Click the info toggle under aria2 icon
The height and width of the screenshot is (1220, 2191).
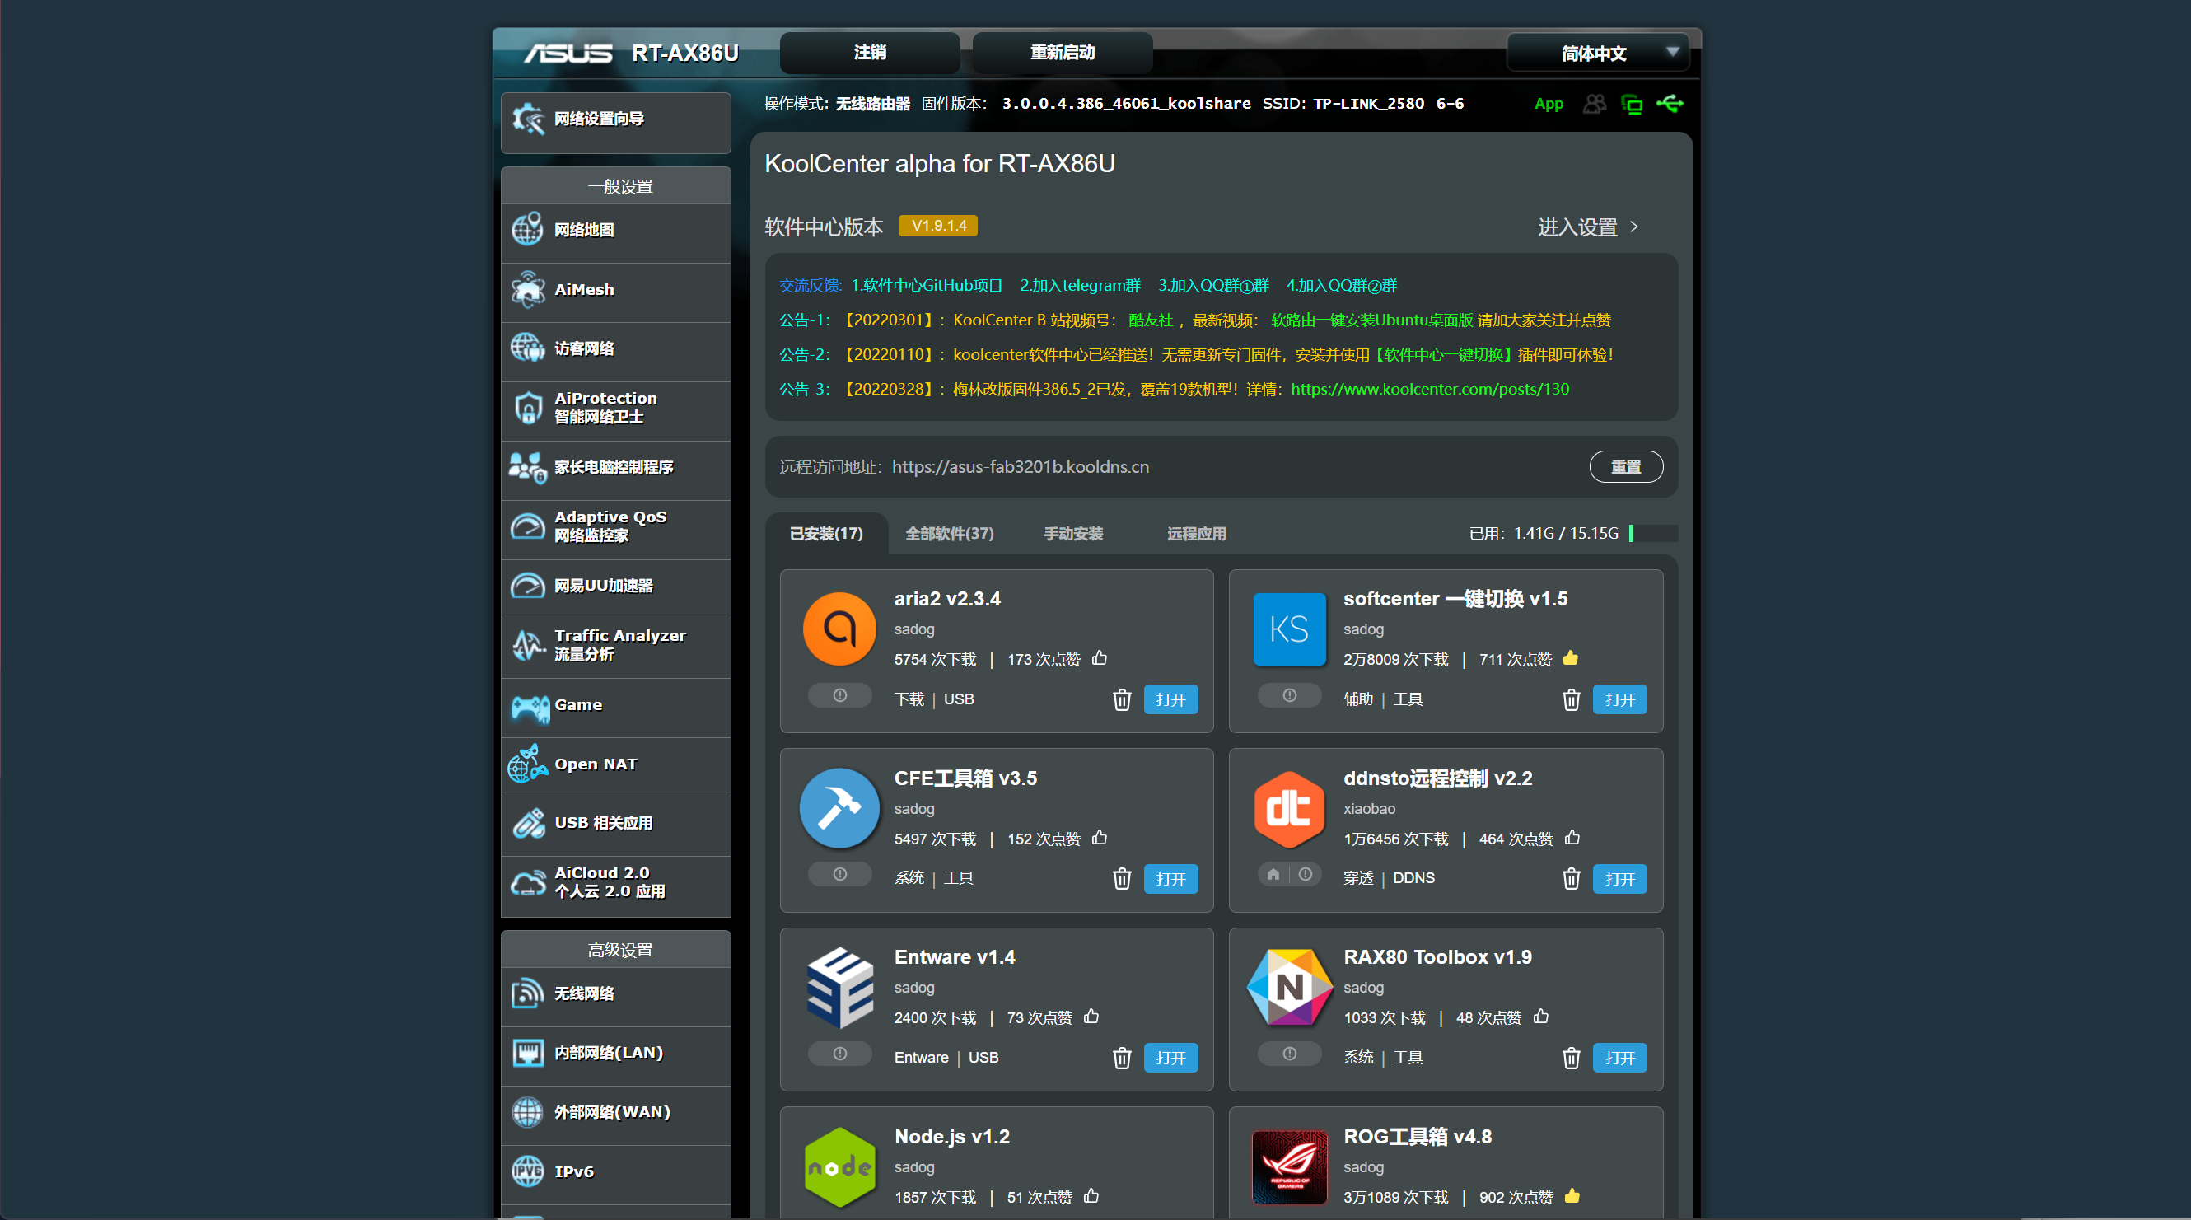point(839,696)
